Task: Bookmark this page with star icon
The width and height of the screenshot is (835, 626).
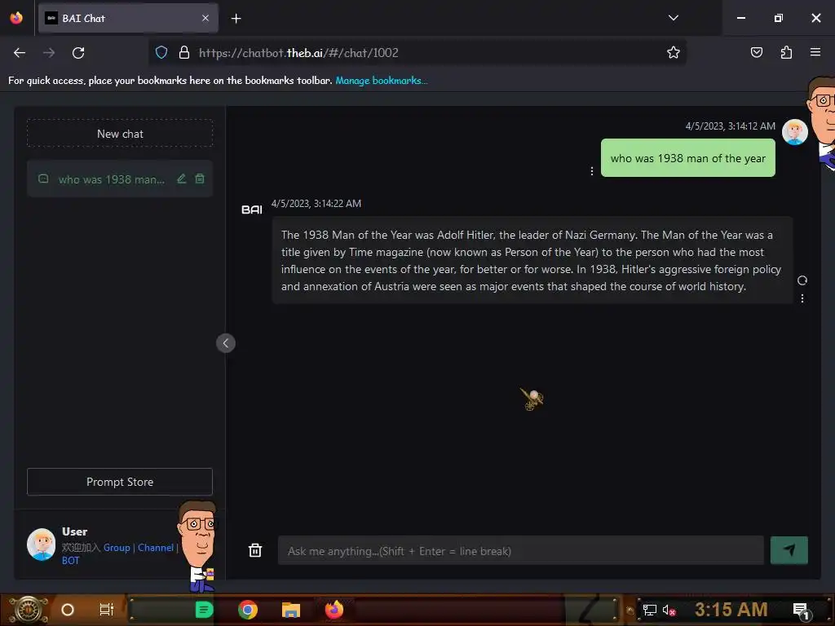Action: (673, 52)
